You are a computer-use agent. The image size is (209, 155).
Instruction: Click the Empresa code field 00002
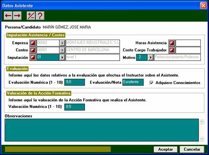point(48,43)
